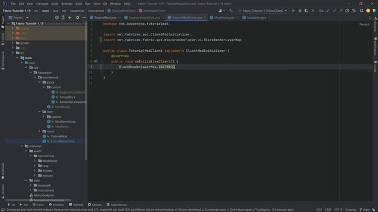Open the Dependencies tool window

tap(117, 205)
